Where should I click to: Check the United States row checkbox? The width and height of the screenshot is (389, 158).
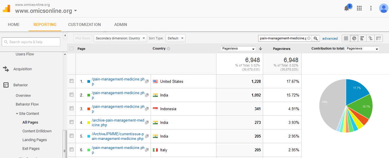(x=72, y=81)
